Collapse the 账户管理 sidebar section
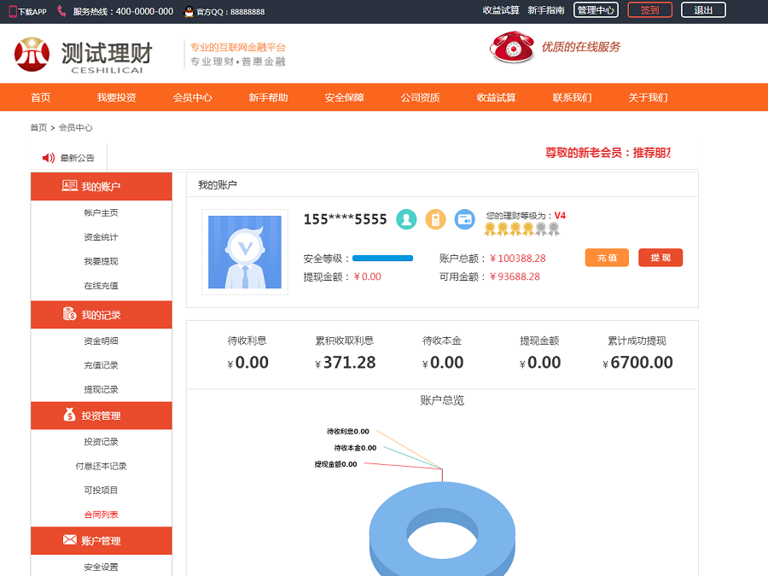This screenshot has height=576, width=768. tap(102, 540)
